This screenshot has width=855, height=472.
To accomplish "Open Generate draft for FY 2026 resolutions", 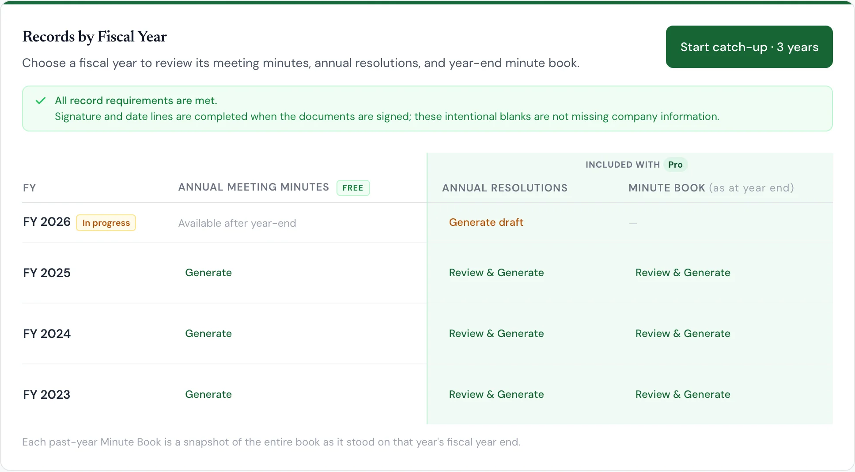I will click(x=486, y=222).
